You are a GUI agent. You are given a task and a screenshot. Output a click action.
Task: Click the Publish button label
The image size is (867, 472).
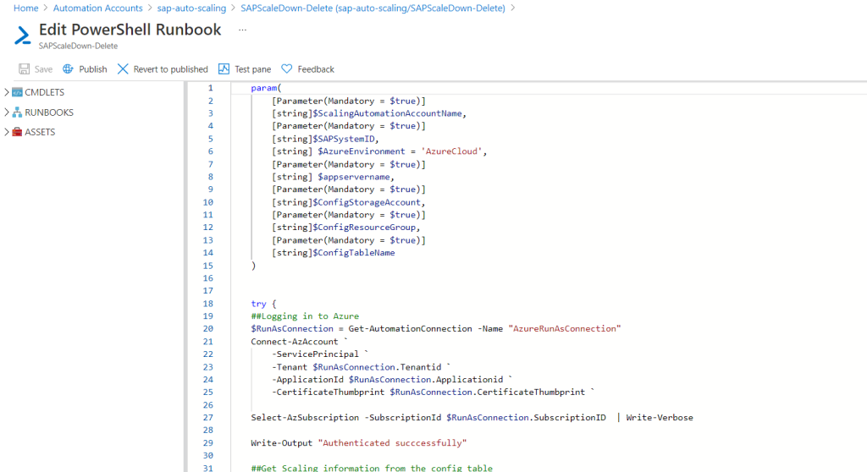(x=93, y=69)
